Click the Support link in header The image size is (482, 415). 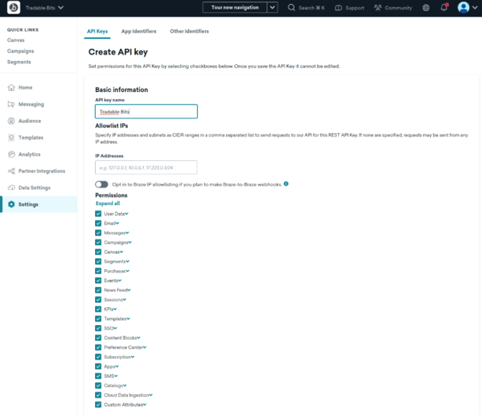click(x=350, y=8)
